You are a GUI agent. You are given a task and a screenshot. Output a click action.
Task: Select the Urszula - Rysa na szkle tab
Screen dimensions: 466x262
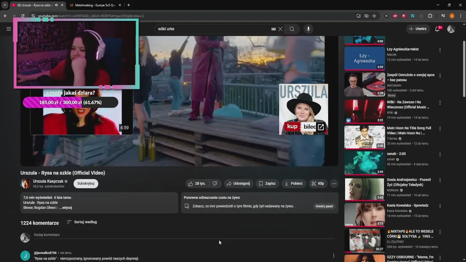pyautogui.click(x=35, y=5)
